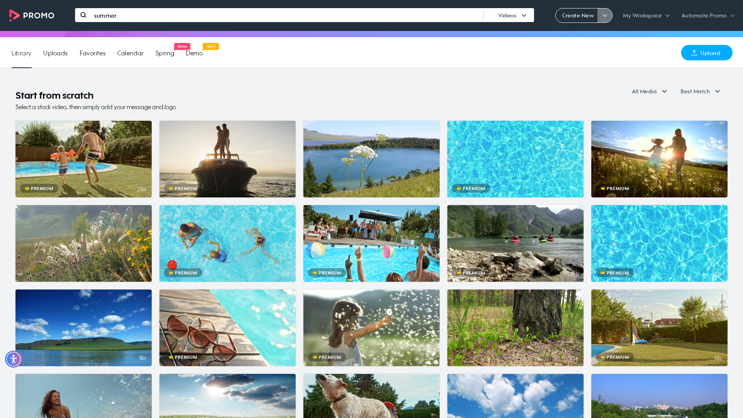Select the lake with white flower video
The height and width of the screenshot is (418, 743).
point(371,159)
